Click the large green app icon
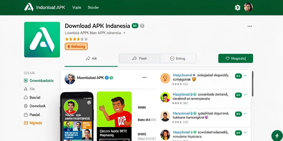Image resolution: width=283 pixels, height=141 pixels. click(x=42, y=40)
